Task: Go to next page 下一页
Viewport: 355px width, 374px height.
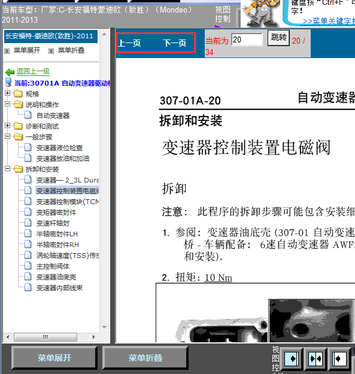Action: click(175, 43)
